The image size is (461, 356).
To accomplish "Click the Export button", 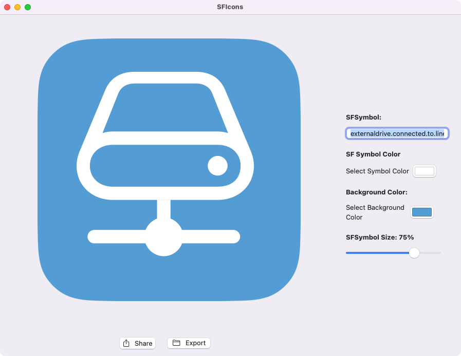I will (x=189, y=343).
